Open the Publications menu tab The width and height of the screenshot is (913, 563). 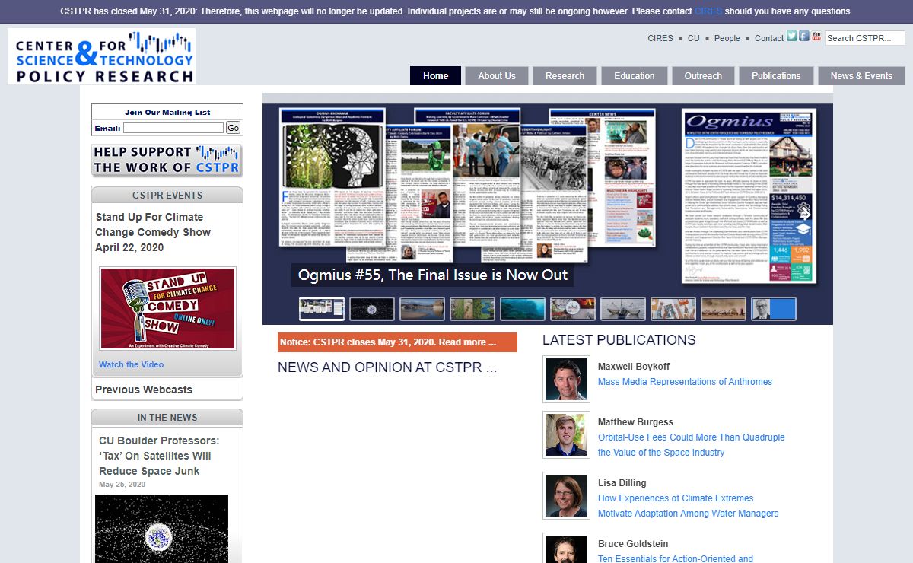pos(776,76)
